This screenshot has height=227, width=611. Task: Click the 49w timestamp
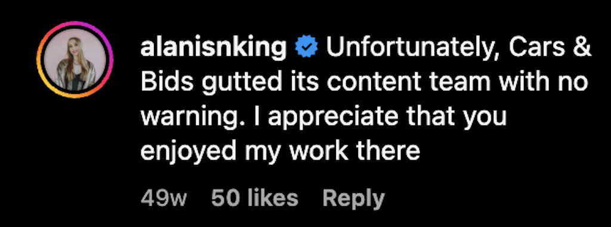click(163, 198)
